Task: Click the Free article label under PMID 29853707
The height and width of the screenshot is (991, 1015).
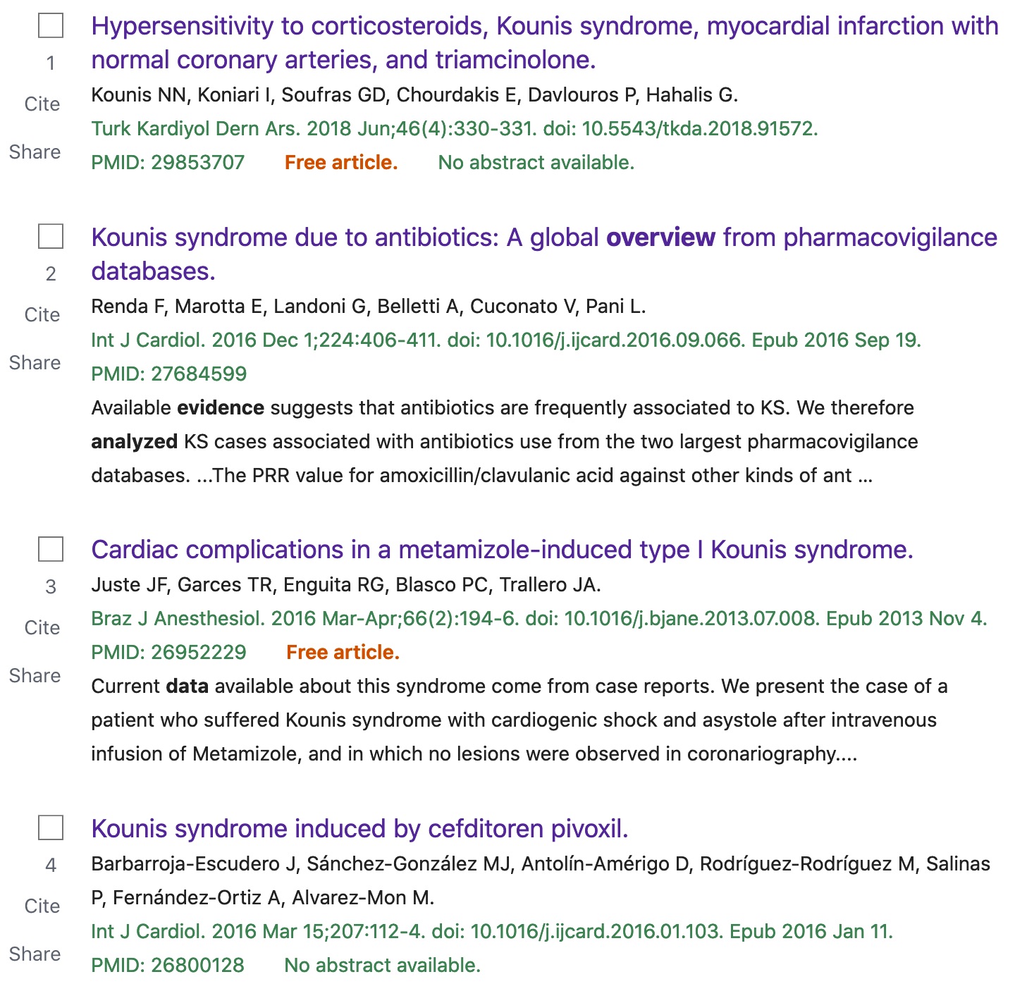Action: (341, 163)
